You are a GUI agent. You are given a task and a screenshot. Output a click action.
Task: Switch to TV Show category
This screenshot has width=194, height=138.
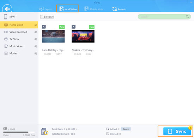click(19, 39)
